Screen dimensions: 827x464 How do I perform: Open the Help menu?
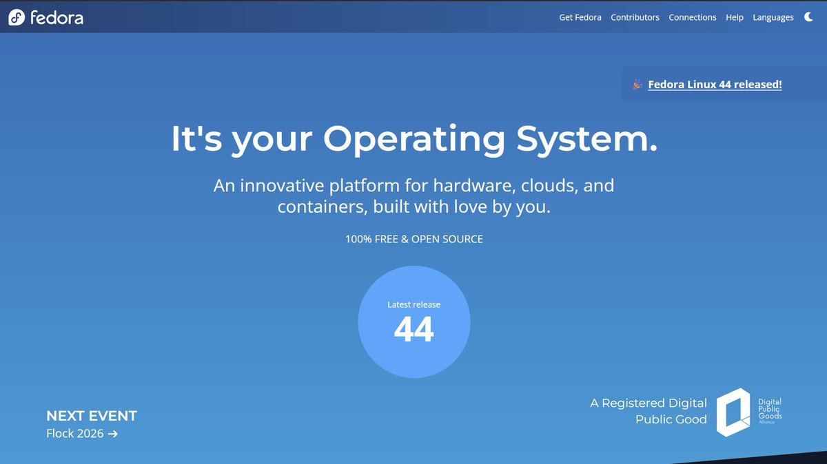[735, 17]
